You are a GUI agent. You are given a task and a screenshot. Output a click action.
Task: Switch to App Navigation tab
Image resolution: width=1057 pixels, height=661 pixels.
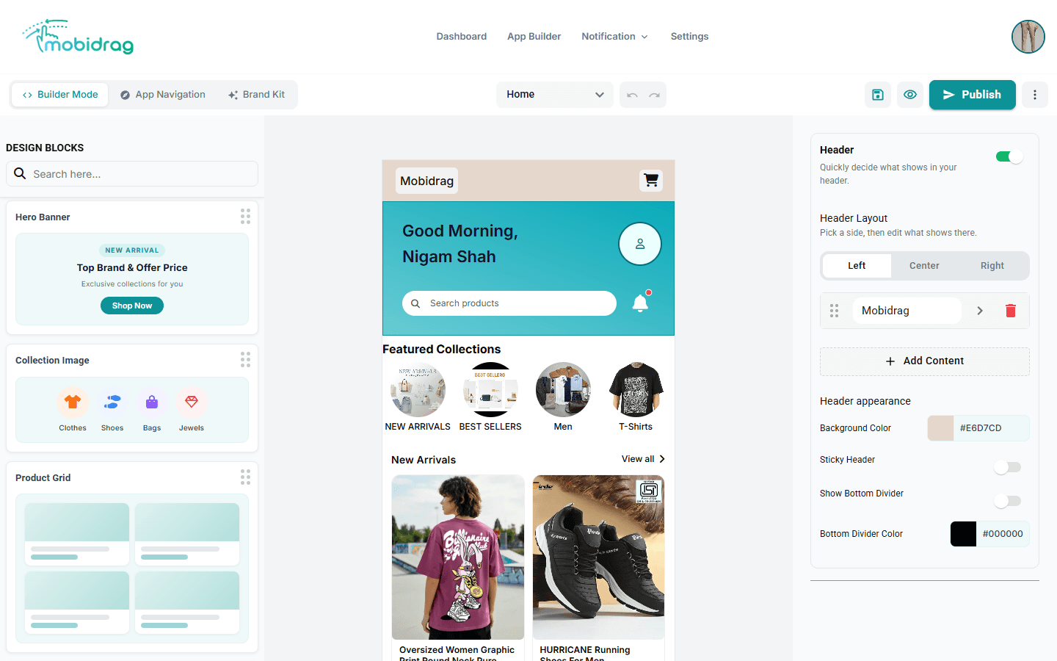click(x=163, y=95)
